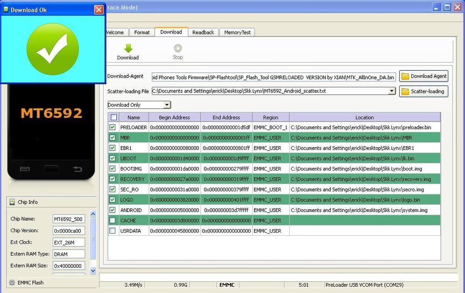
Task: Close the Download Ok popup
Action: pyautogui.click(x=99, y=10)
